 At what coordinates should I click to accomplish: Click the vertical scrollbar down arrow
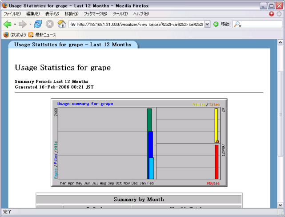pyautogui.click(x=281, y=205)
